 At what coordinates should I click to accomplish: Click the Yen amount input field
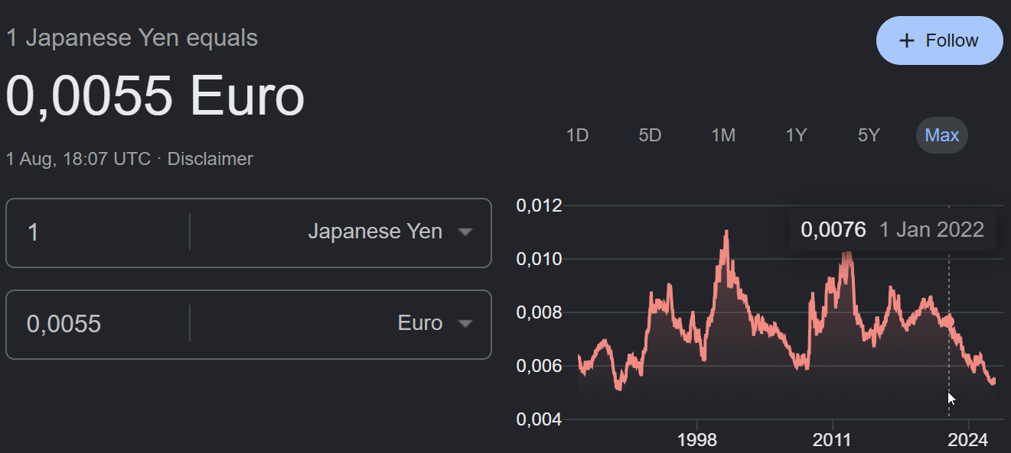pos(98,231)
